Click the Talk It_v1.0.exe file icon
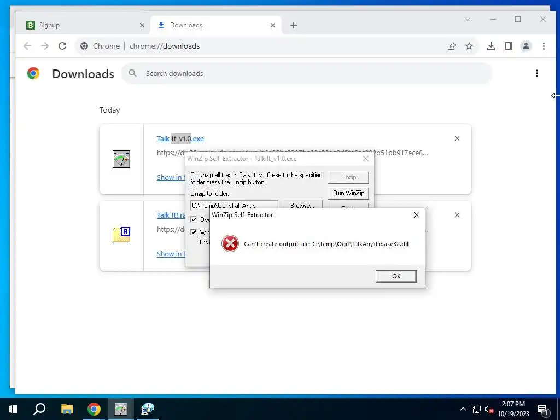This screenshot has height=420, width=560. click(x=121, y=159)
